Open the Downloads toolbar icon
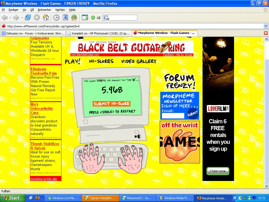269x202 pixels. (74, 18)
